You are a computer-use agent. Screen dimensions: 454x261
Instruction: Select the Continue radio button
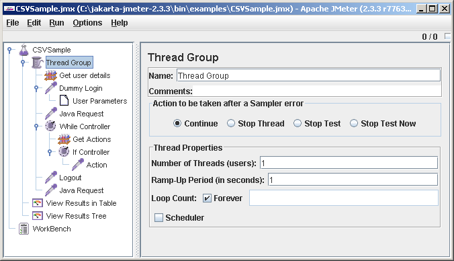click(177, 123)
